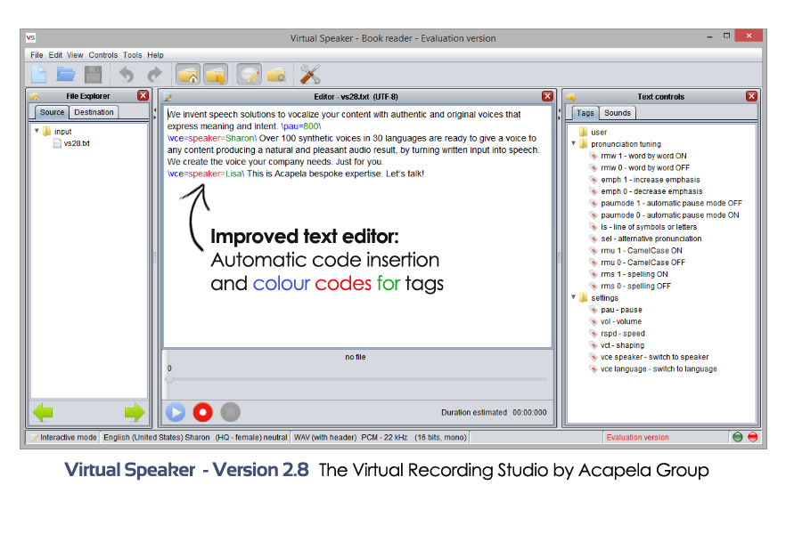Collapse the input folder in File Explorer

point(37,131)
